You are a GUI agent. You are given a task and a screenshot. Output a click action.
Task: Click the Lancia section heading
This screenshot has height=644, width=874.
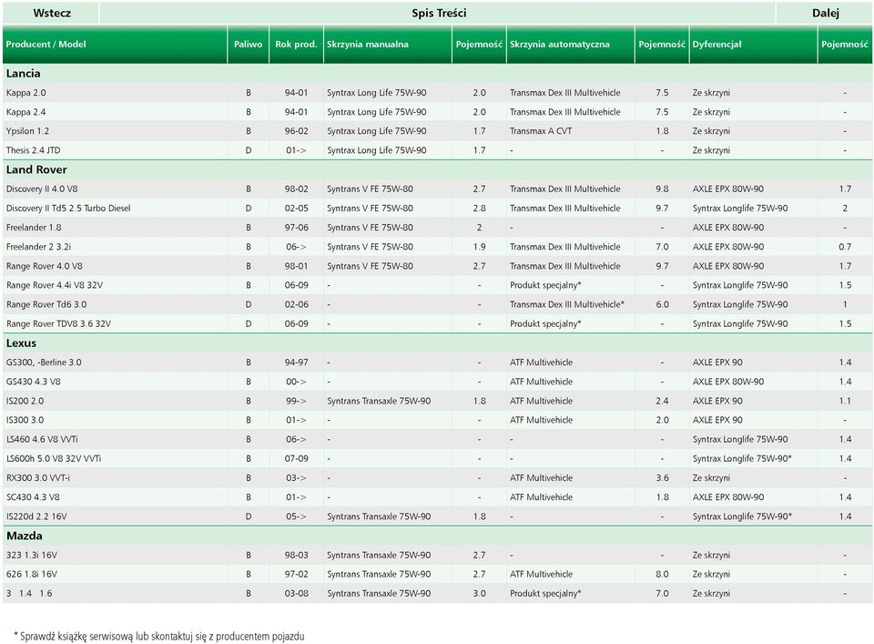tap(24, 73)
